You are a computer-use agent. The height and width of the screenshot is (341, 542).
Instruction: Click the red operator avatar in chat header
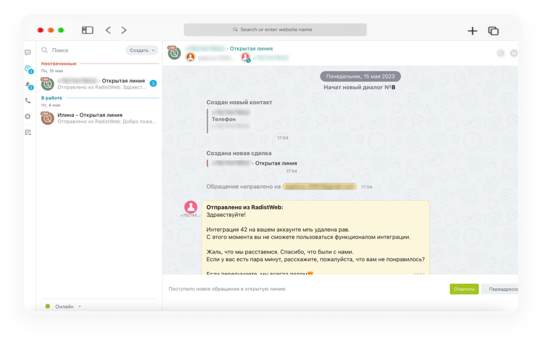click(x=191, y=57)
